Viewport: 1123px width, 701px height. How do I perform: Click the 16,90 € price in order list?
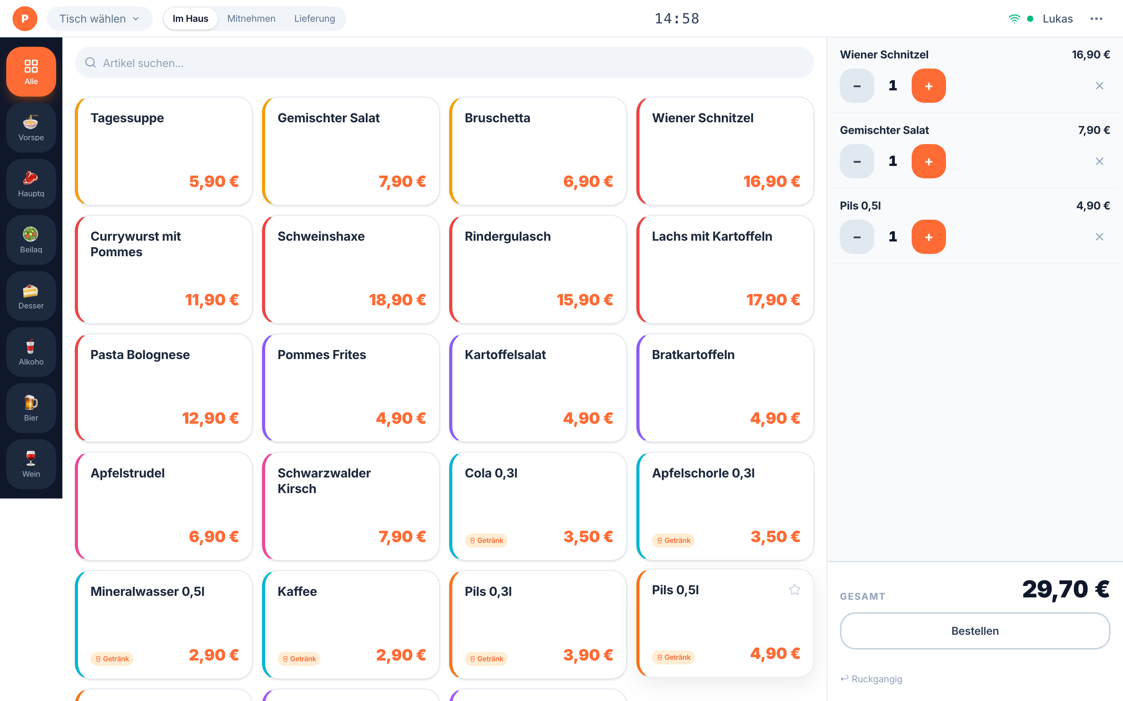[x=1091, y=55]
